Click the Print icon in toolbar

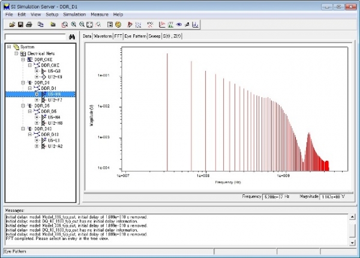(x=29, y=25)
